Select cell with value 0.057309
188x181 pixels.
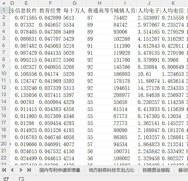point(50,116)
